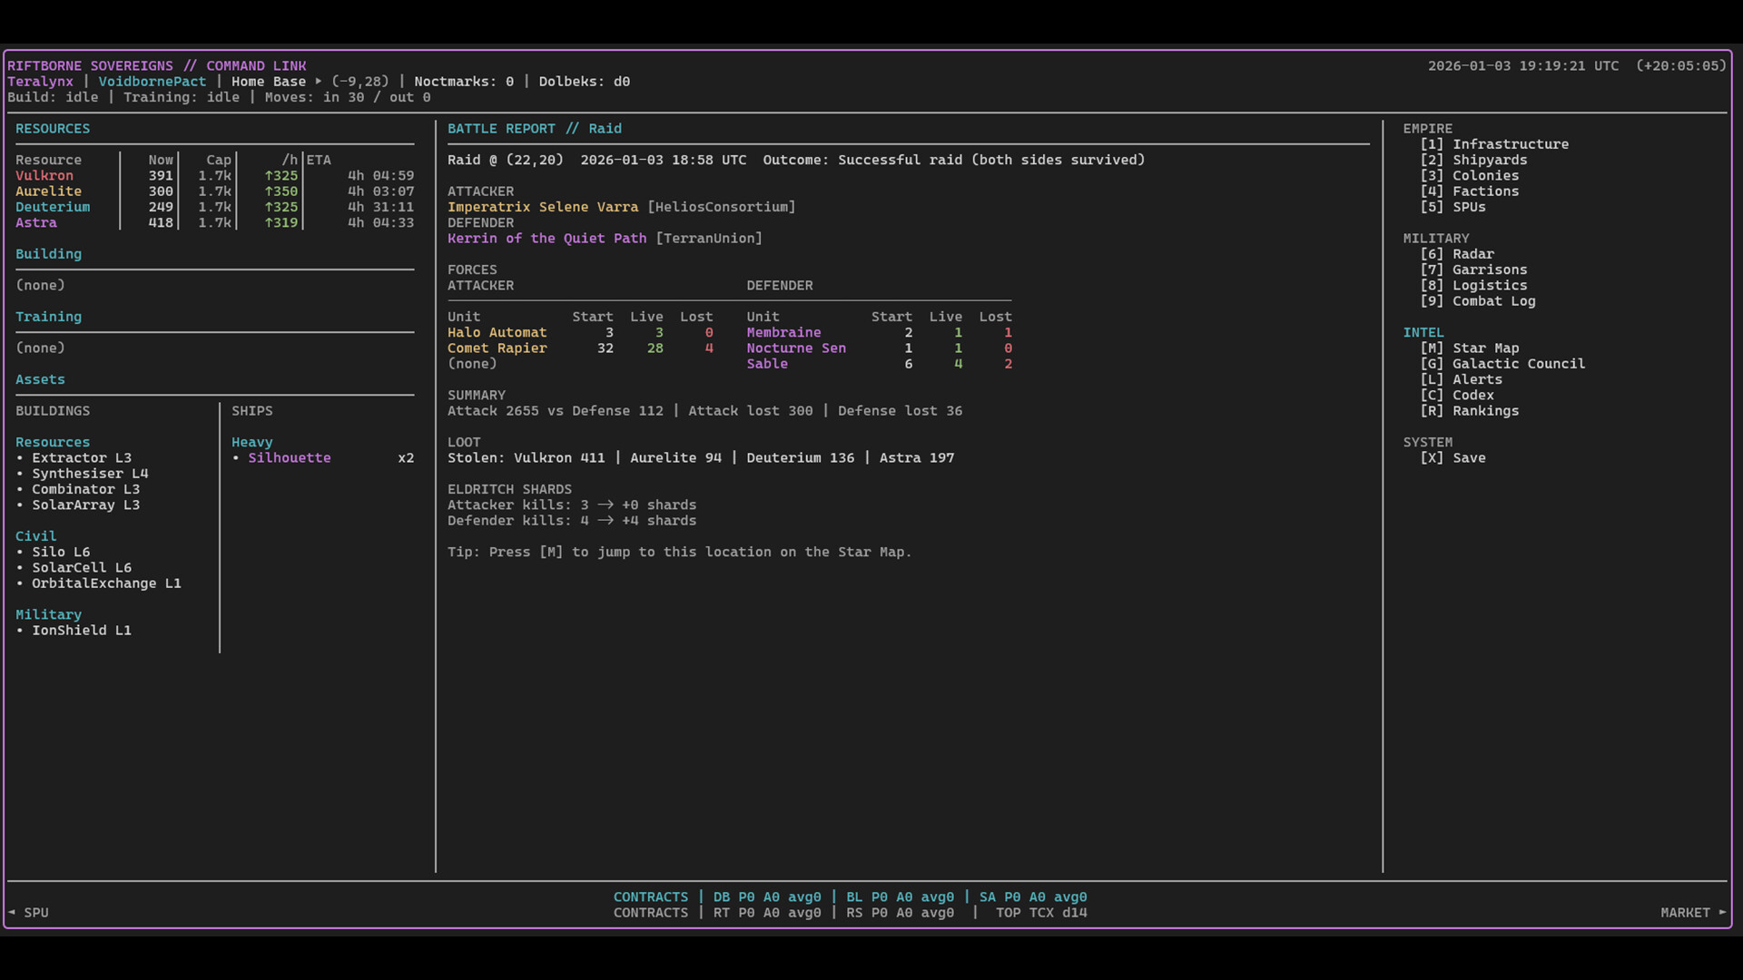
Task: Open the Galactic Council
Action: (1519, 363)
